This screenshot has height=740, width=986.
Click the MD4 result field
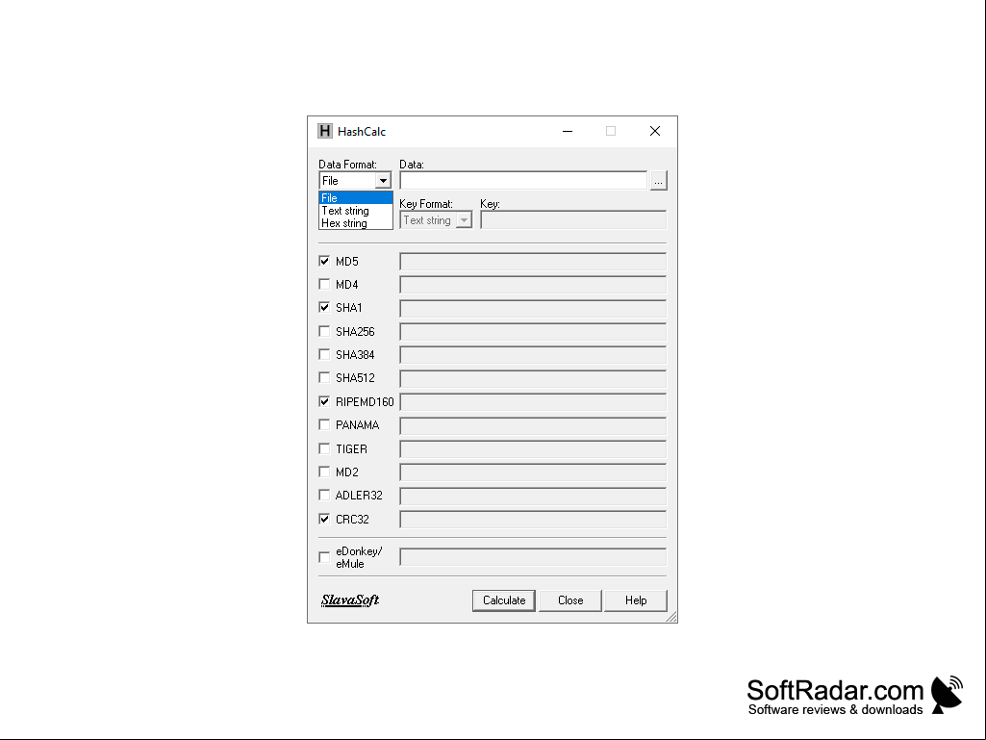pos(533,285)
